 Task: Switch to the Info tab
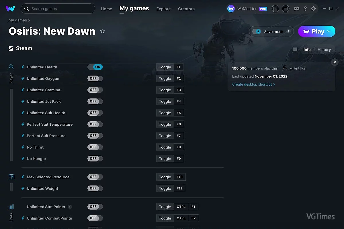click(307, 50)
